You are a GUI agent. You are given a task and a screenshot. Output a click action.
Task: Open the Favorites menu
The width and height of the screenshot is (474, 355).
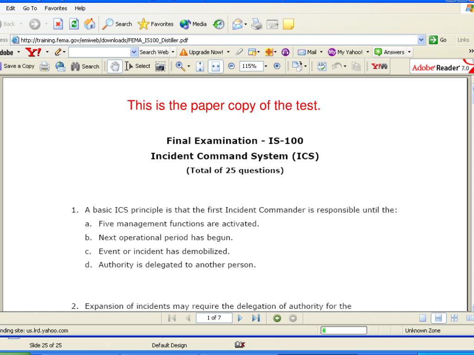[x=56, y=8]
